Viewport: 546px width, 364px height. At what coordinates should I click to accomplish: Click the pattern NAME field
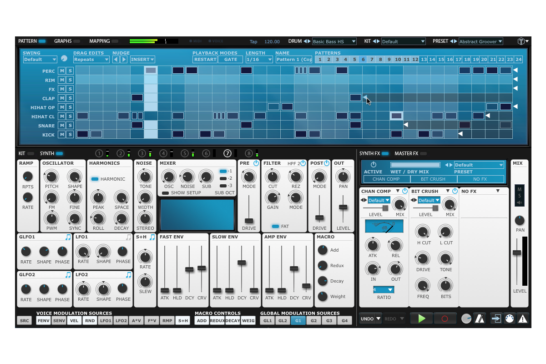click(294, 59)
